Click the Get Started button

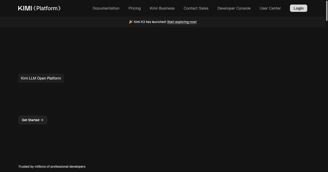click(33, 120)
